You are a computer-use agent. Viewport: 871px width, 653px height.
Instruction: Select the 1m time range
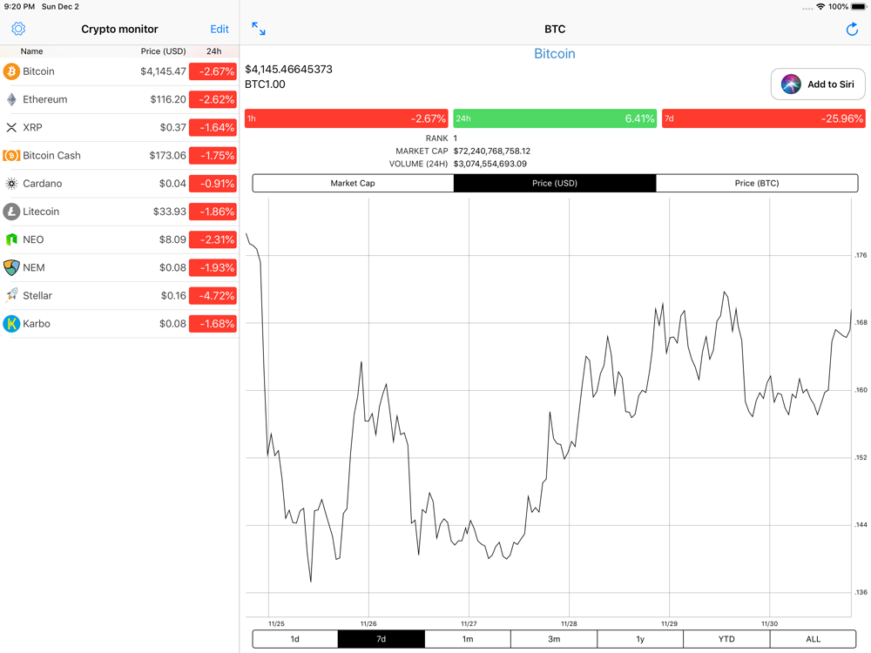(x=468, y=639)
